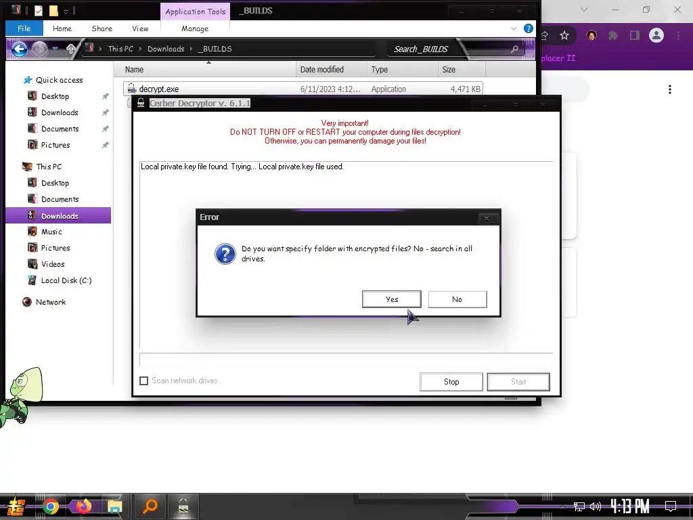Click the Chrome bookmark star icon
Viewport: 693px width, 520px height.
(564, 35)
